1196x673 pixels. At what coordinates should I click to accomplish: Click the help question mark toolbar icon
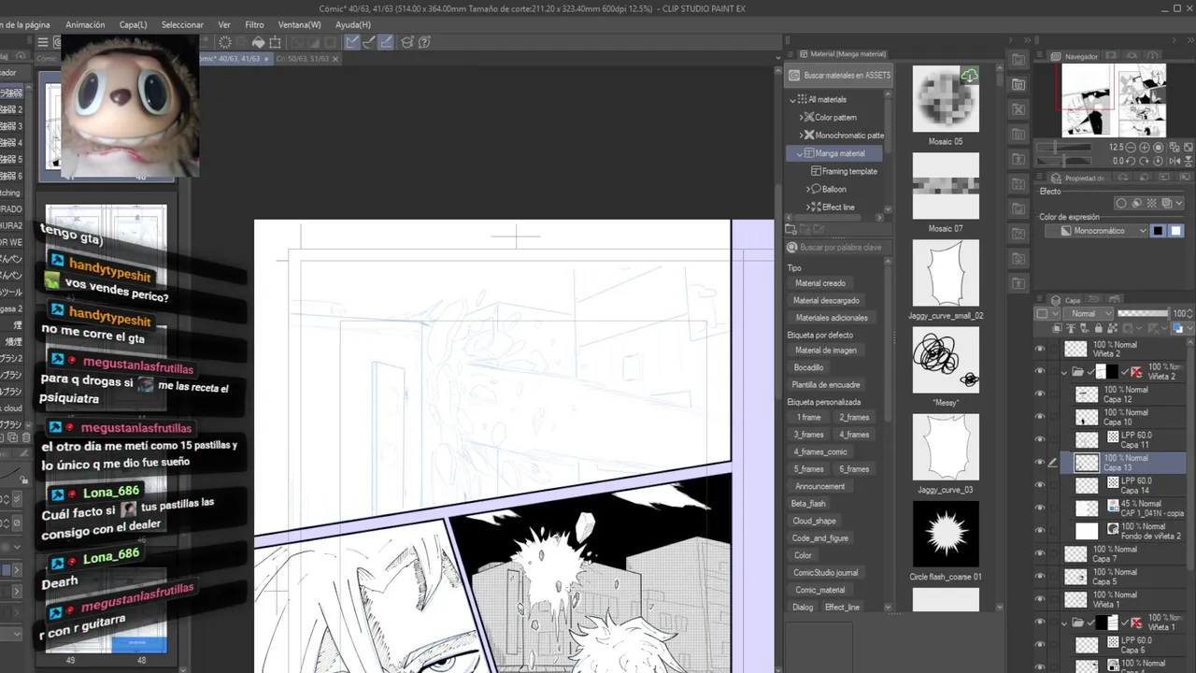click(x=424, y=42)
